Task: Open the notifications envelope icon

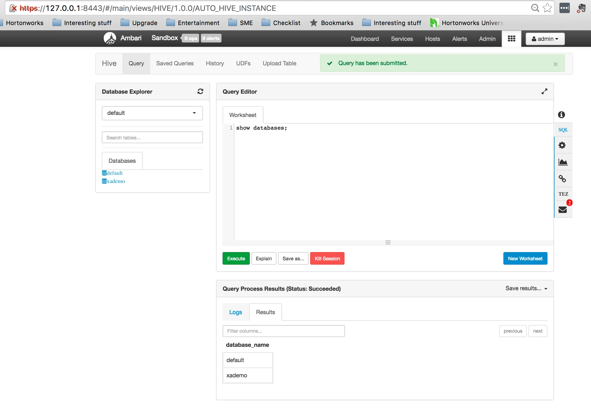Action: 563,209
